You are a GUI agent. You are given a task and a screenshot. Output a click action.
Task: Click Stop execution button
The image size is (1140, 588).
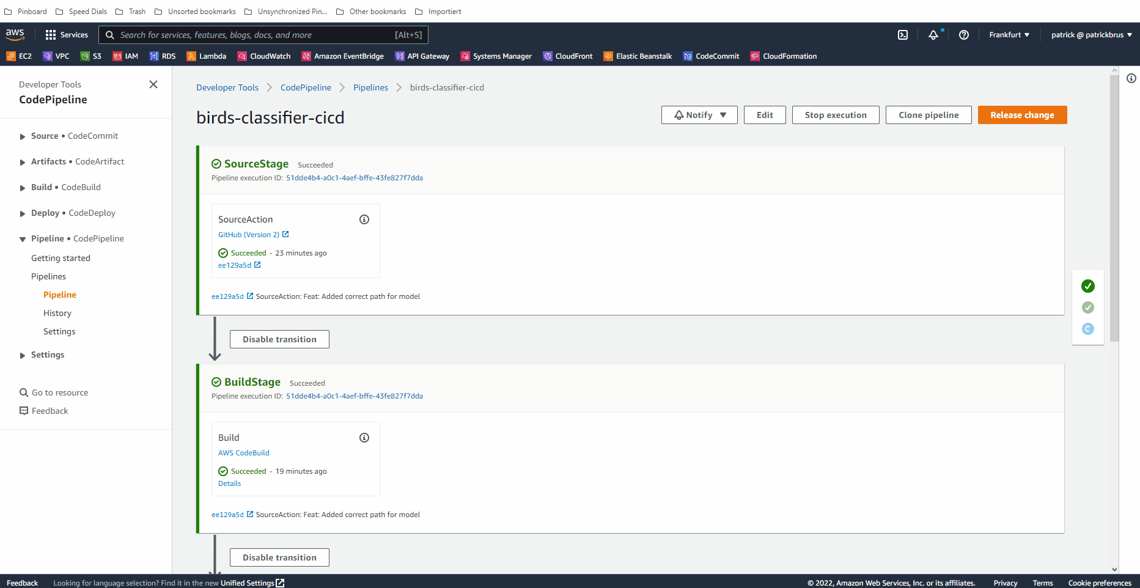pyautogui.click(x=836, y=115)
